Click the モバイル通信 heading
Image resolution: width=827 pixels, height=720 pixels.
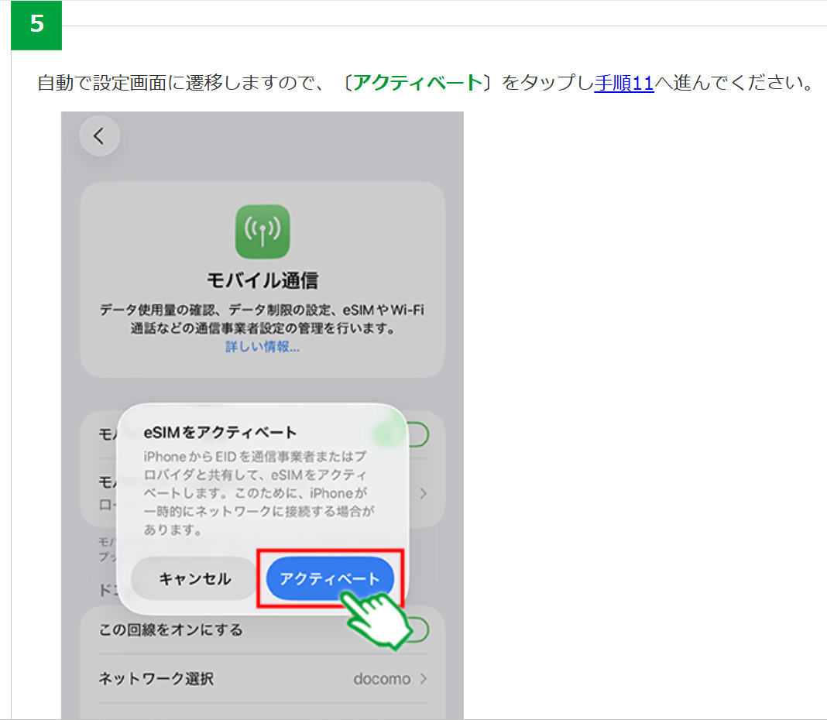(x=262, y=279)
